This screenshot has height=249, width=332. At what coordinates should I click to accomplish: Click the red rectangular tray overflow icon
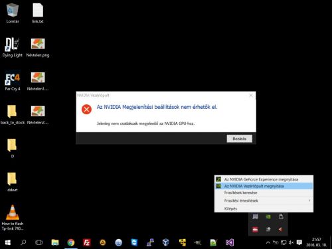255,230
